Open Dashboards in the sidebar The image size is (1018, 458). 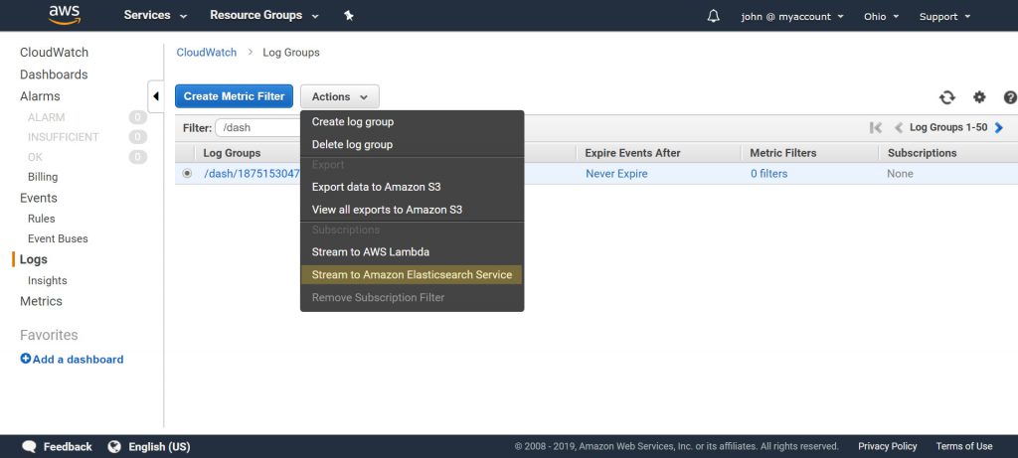54,75
